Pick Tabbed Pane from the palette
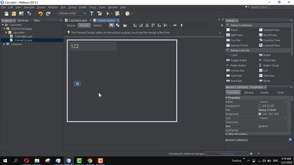 269,30
